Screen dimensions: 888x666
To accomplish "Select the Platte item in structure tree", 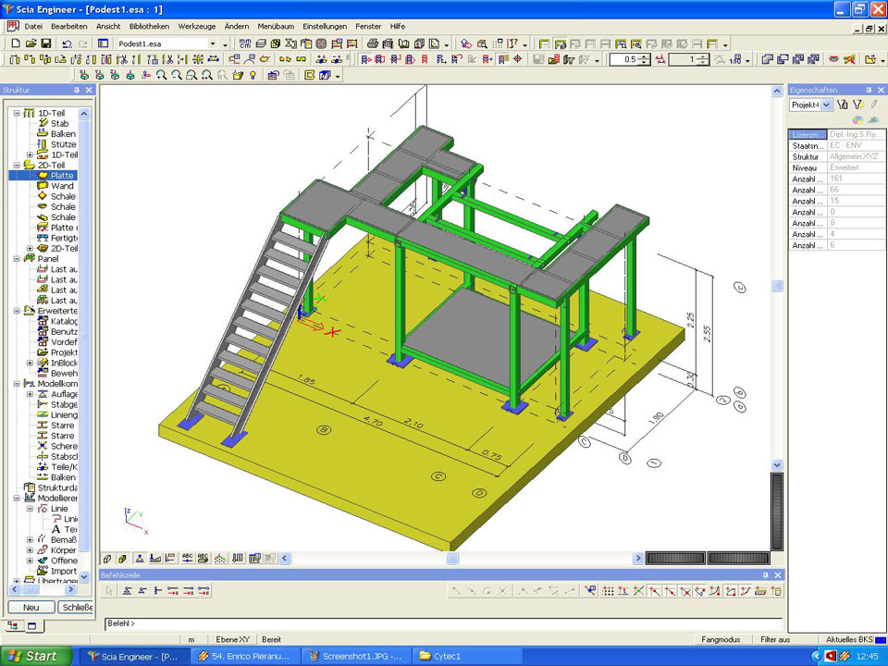I will (62, 176).
